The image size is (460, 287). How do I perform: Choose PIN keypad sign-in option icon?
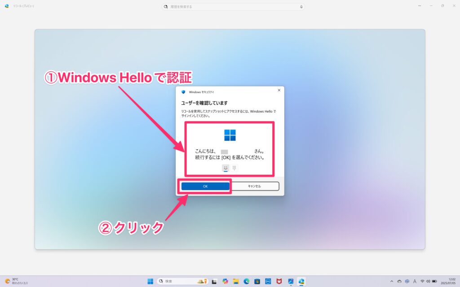pyautogui.click(x=234, y=168)
